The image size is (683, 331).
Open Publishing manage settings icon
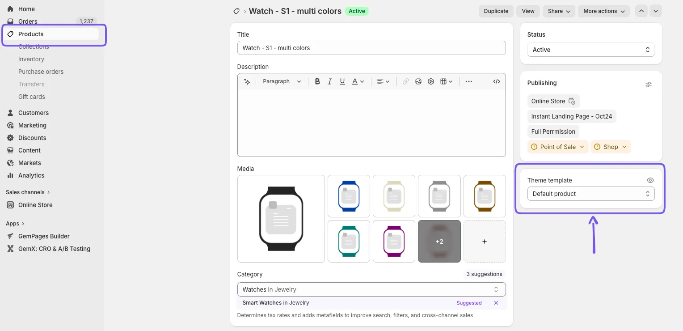tap(649, 84)
